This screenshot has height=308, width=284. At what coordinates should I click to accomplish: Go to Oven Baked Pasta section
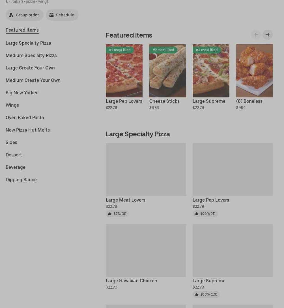tap(25, 117)
